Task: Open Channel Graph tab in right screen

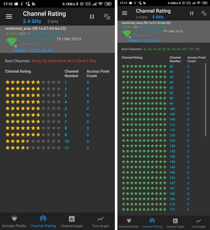Action: pyautogui.click(x=175, y=223)
